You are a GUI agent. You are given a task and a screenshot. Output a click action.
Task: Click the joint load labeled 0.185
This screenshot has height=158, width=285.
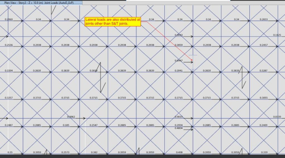click(x=66, y=125)
